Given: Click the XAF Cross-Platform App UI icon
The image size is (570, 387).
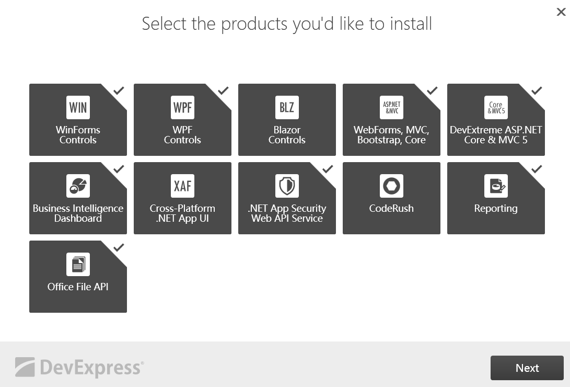Looking at the screenshot, I should coord(182,186).
